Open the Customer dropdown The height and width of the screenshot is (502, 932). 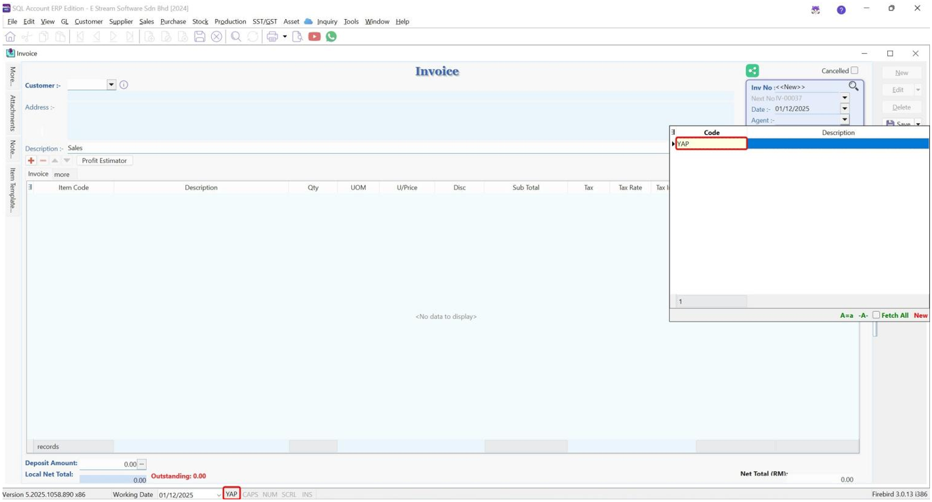tap(112, 85)
